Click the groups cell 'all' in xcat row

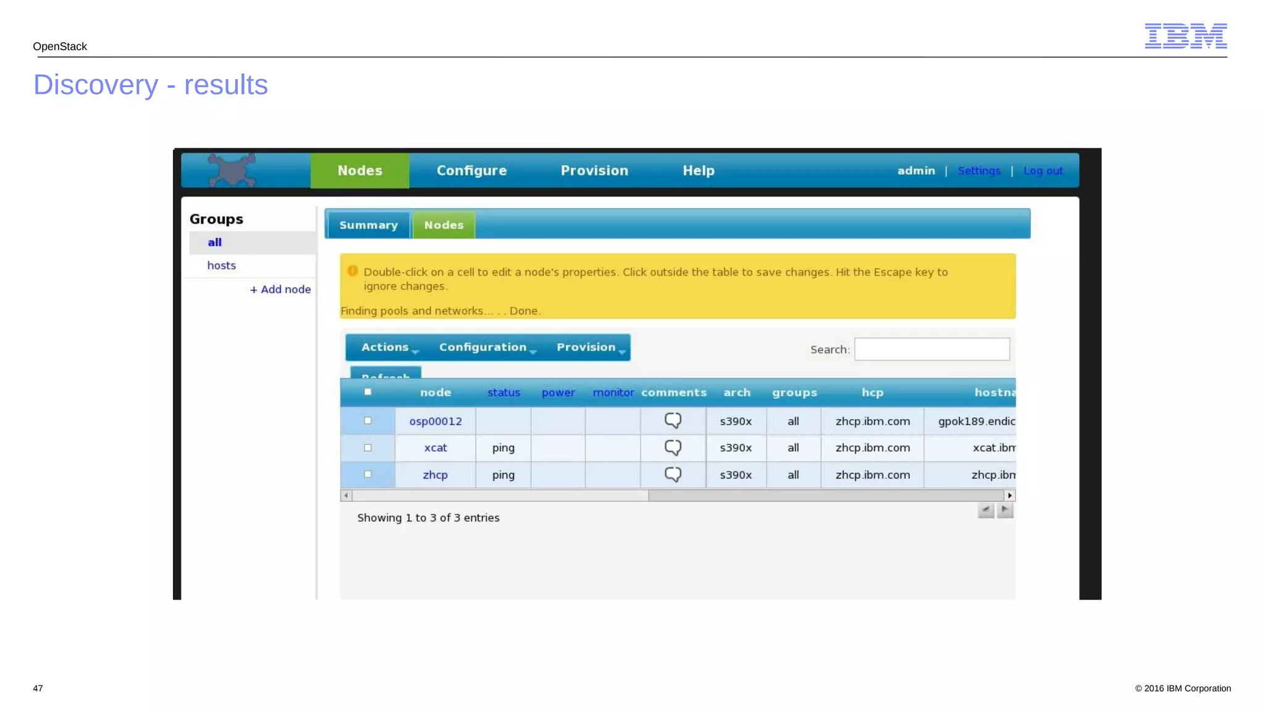(x=794, y=448)
